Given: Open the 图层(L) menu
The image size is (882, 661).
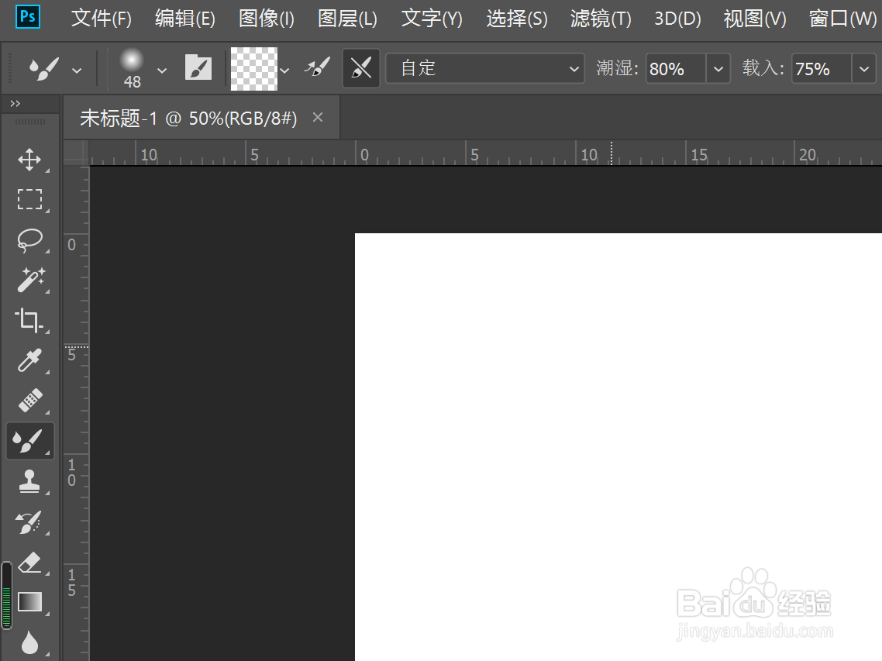Looking at the screenshot, I should (348, 19).
